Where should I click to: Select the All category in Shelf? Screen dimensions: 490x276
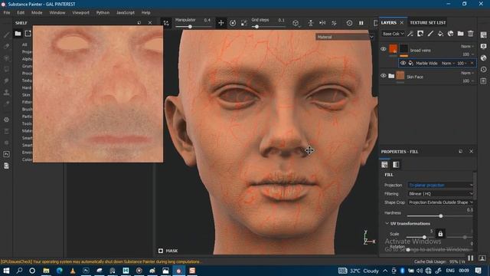(24, 44)
